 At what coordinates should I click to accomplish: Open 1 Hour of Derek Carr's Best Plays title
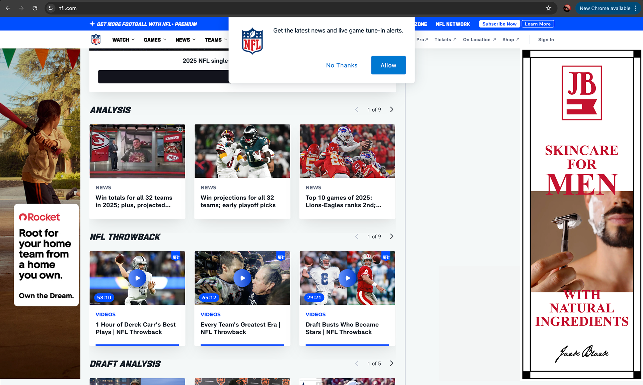pos(135,328)
